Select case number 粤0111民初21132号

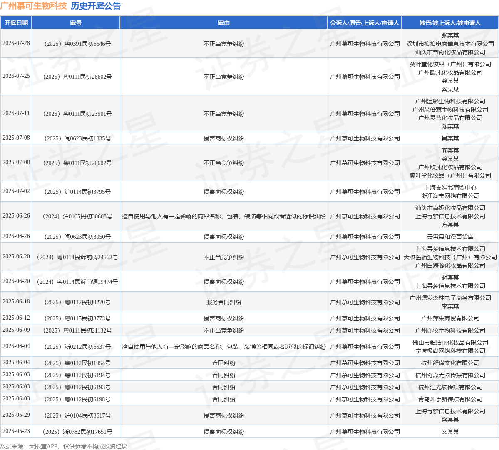[77, 330]
